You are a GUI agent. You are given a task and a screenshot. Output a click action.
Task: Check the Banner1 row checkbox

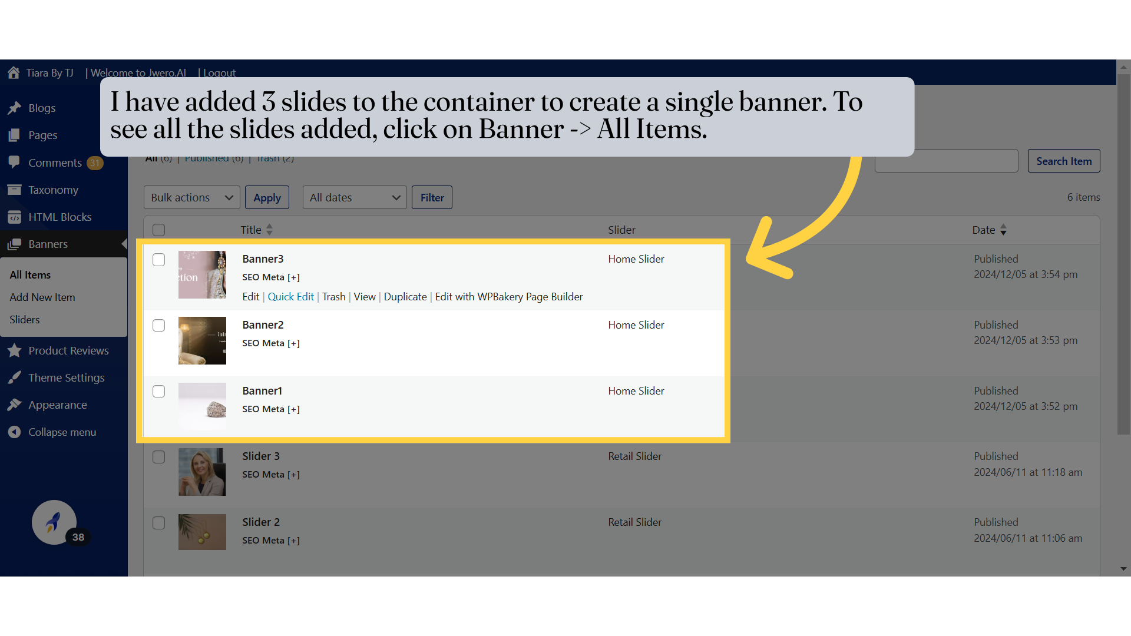click(158, 391)
